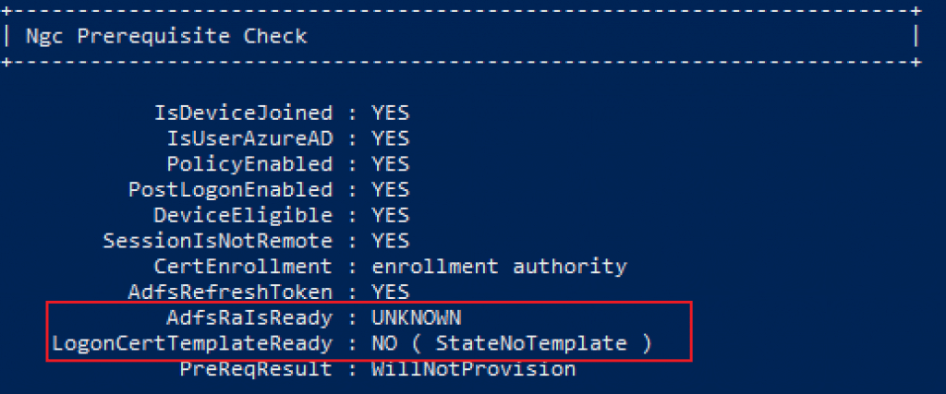Select the IsUserAzureAD text
This screenshot has width=946, height=394.
pyautogui.click(x=249, y=138)
